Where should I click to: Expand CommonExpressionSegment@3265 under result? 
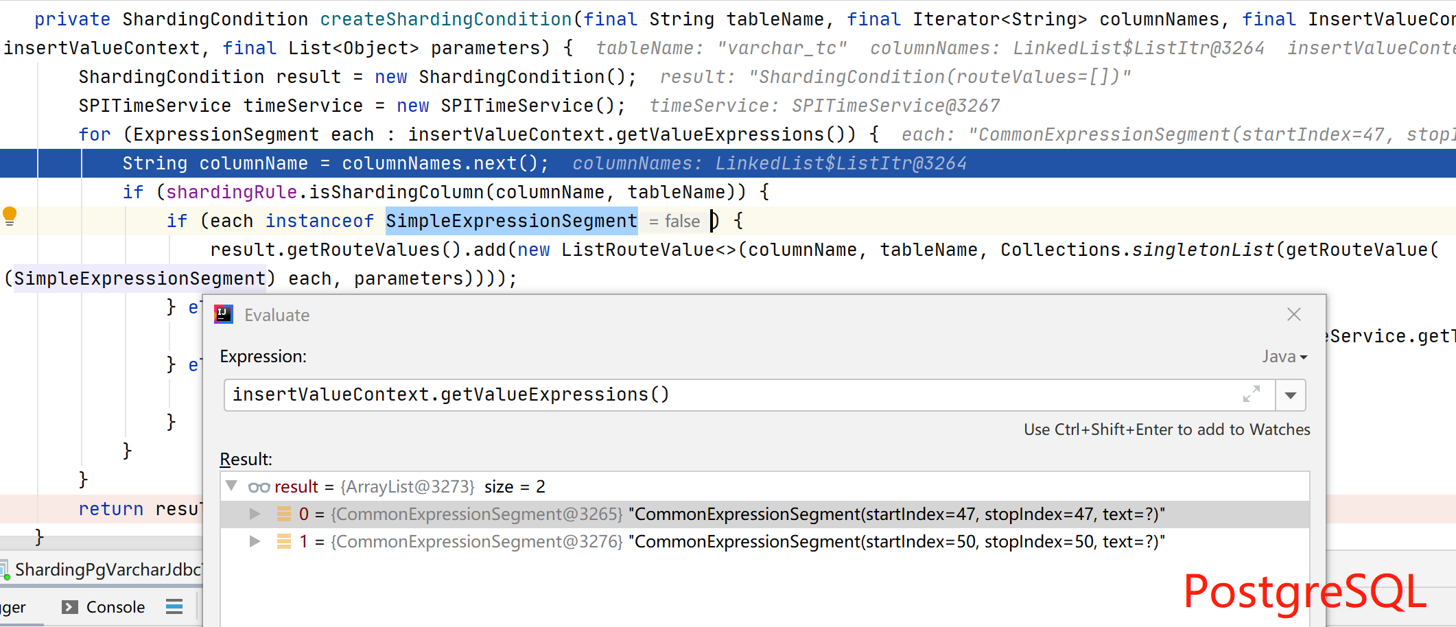click(255, 513)
